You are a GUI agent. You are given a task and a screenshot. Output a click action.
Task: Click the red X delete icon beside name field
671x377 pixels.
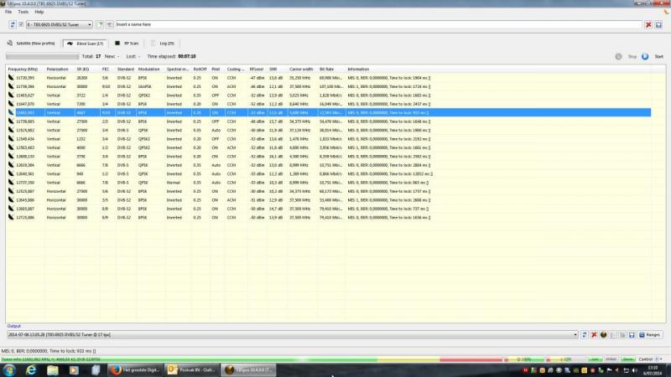tap(648, 25)
